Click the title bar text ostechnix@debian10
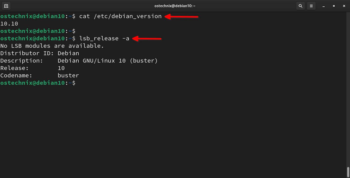The width and height of the screenshot is (350, 178). pyautogui.click(x=175, y=6)
